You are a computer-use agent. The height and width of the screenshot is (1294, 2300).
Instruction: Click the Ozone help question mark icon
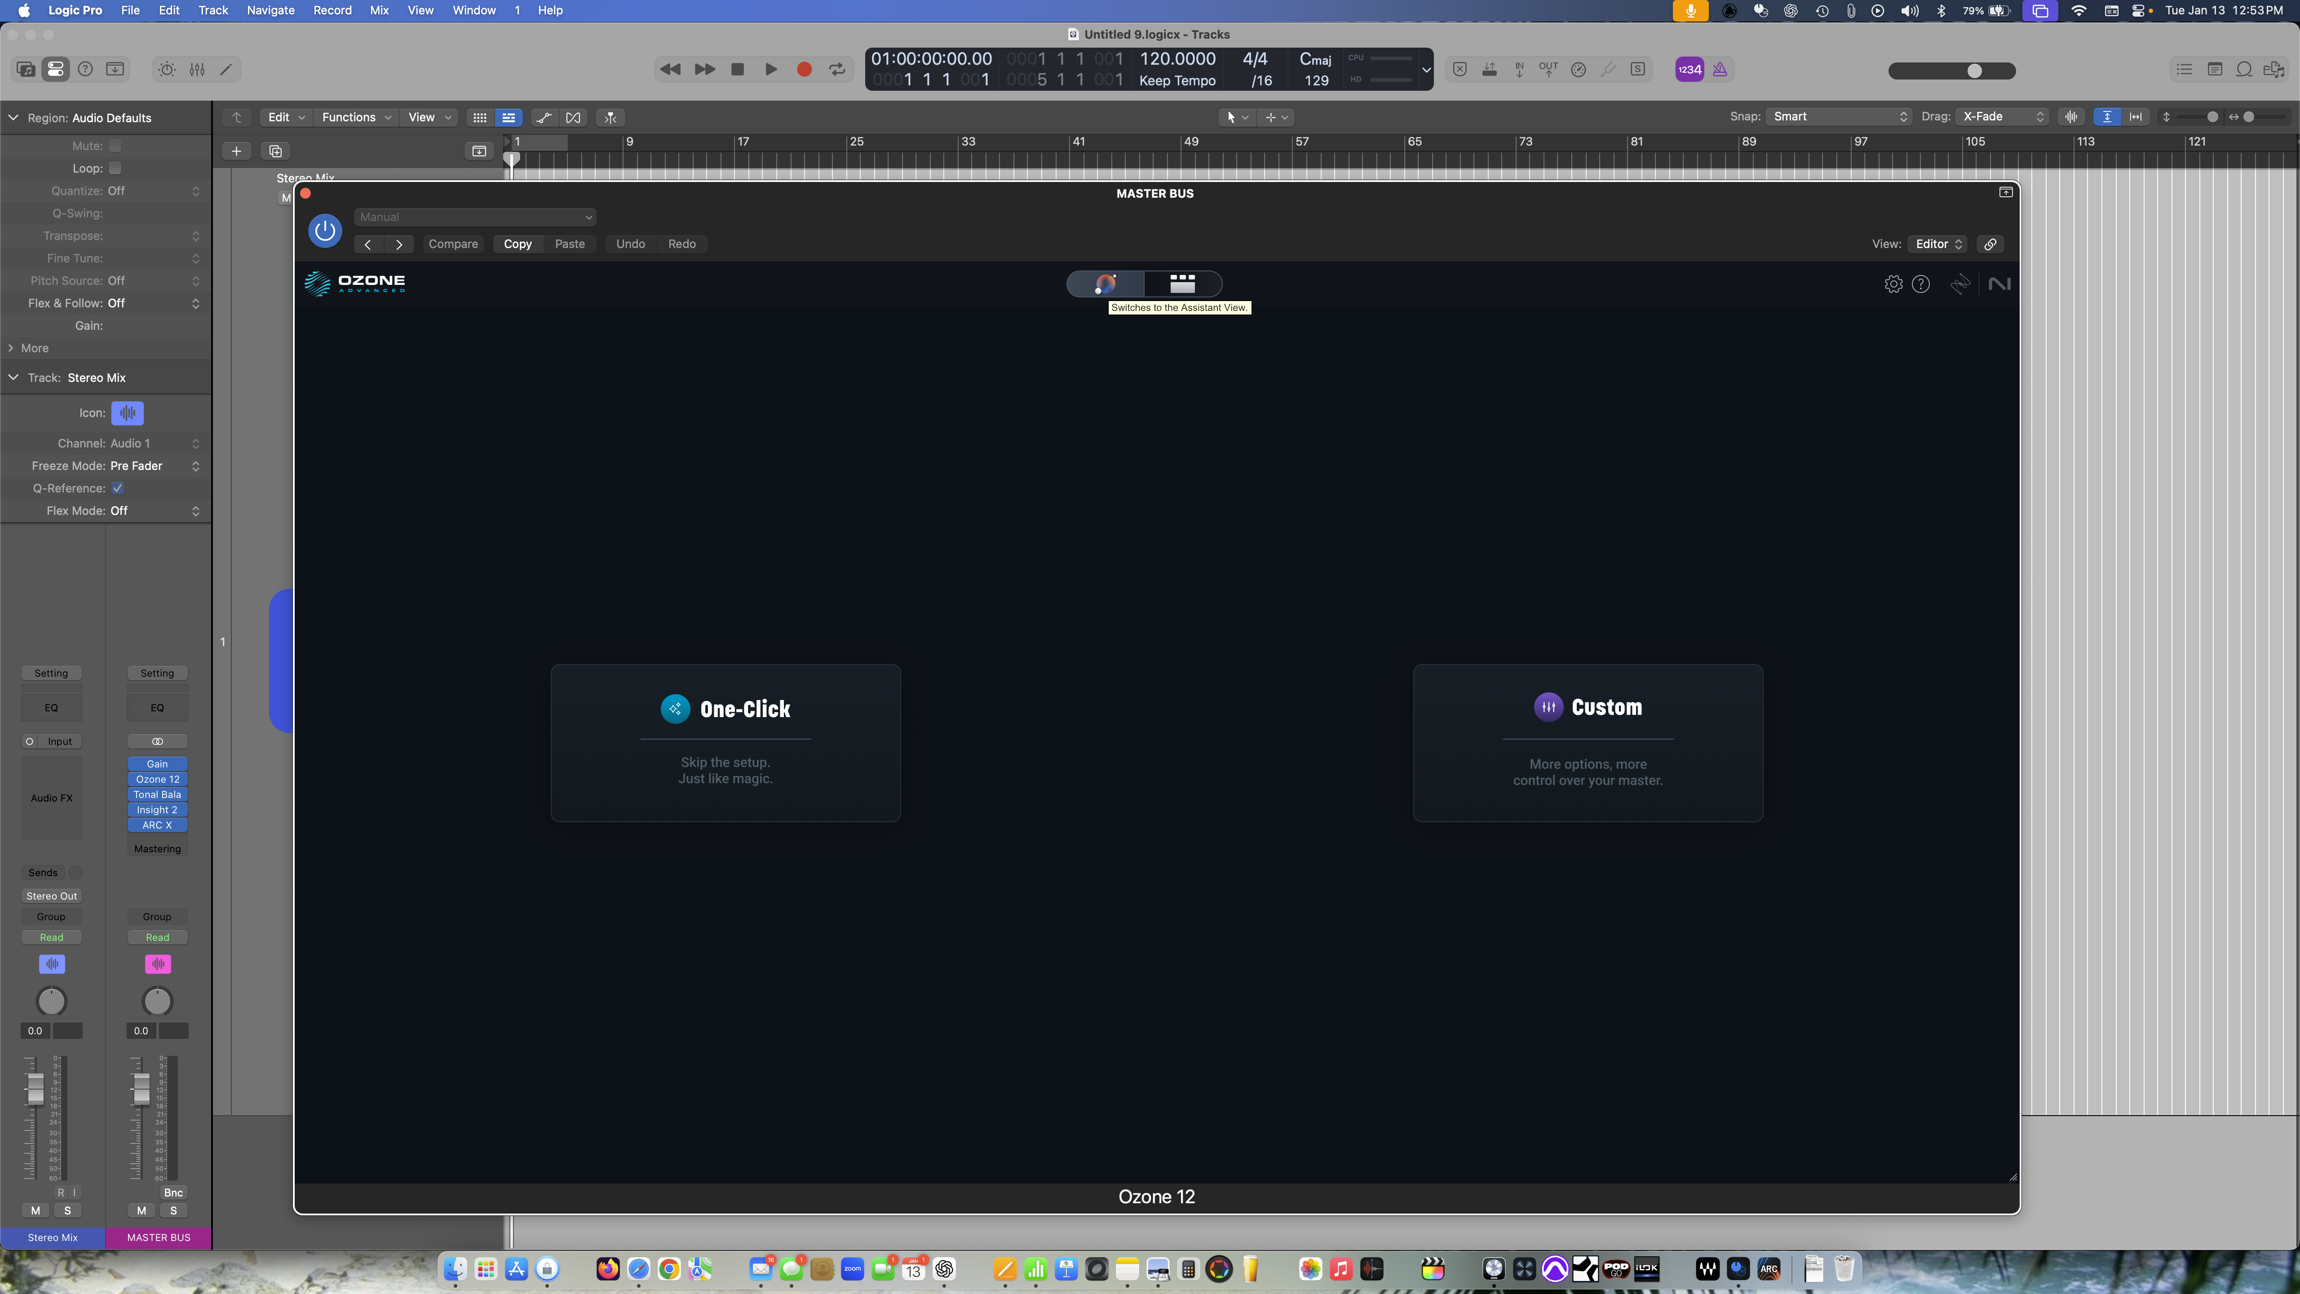(1922, 284)
